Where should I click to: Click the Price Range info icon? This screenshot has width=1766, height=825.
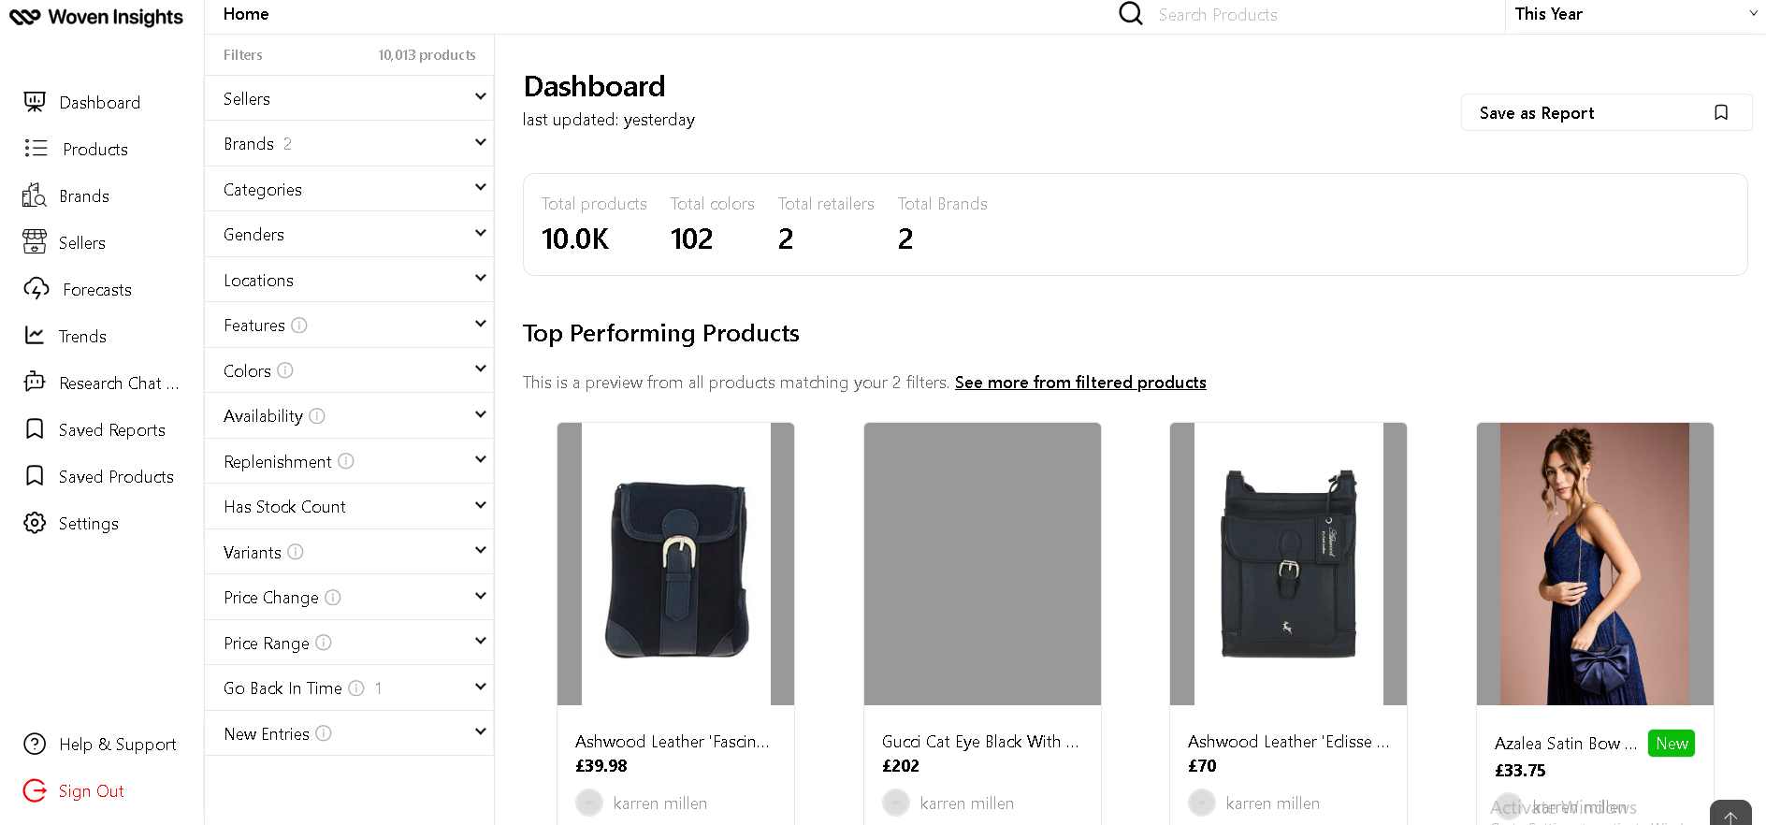click(x=324, y=643)
